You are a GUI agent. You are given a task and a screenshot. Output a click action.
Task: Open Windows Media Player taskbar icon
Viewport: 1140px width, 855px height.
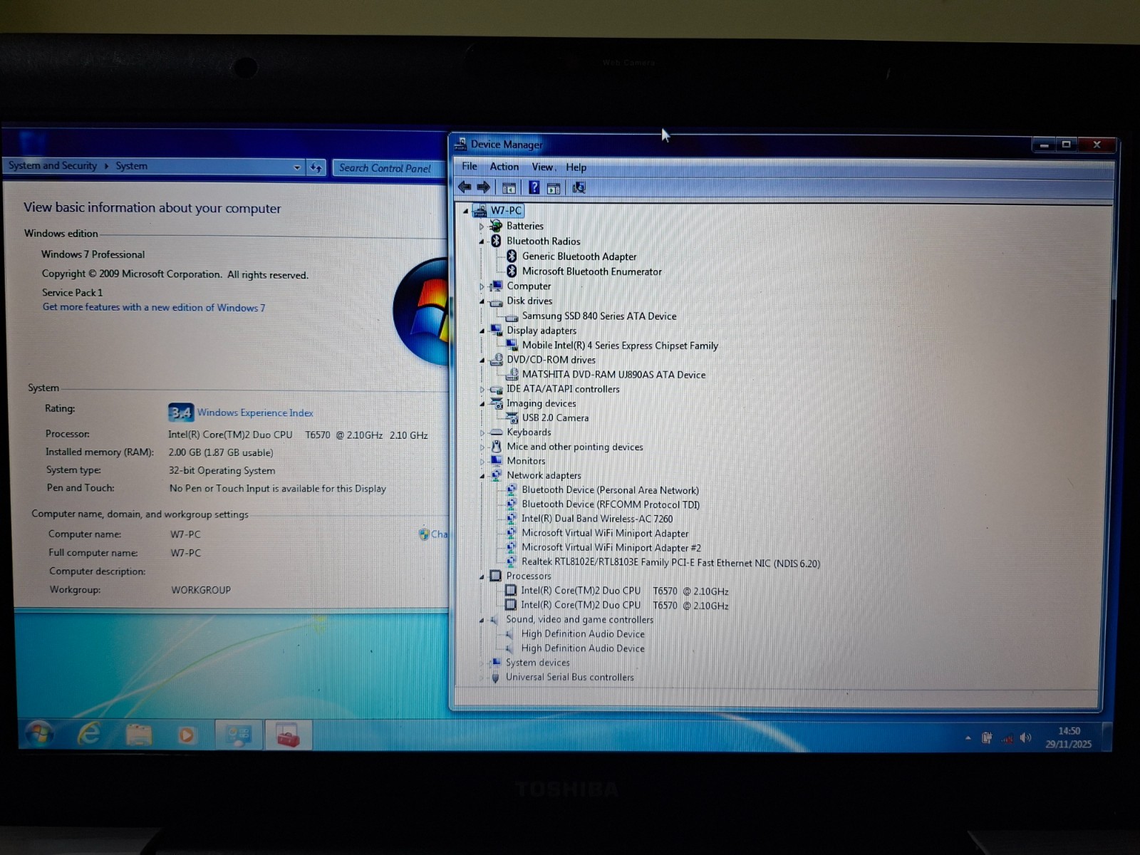point(186,735)
